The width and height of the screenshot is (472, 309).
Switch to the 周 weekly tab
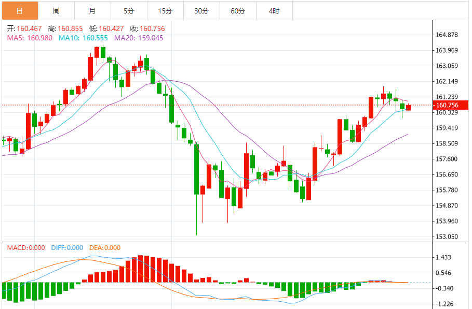[x=56, y=11]
